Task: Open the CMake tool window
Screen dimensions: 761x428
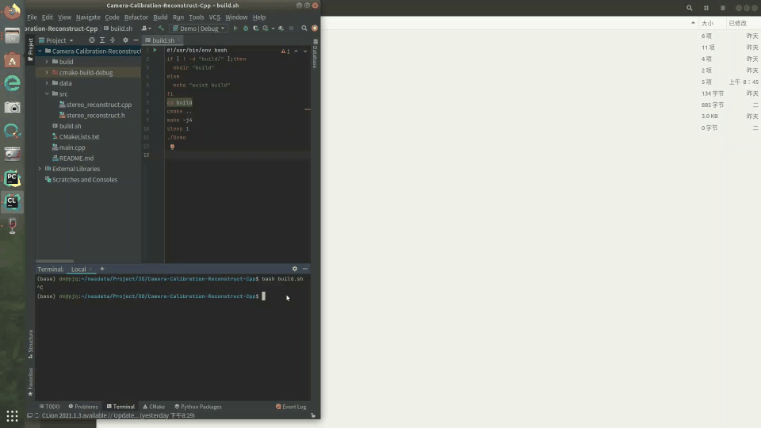Action: pyautogui.click(x=154, y=407)
